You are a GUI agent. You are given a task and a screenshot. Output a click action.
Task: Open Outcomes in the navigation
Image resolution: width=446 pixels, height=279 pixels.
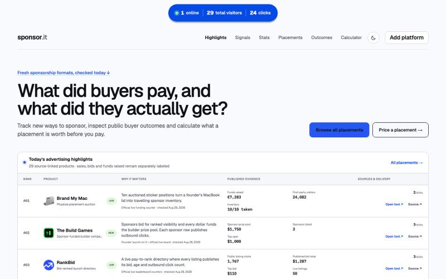pyautogui.click(x=322, y=37)
